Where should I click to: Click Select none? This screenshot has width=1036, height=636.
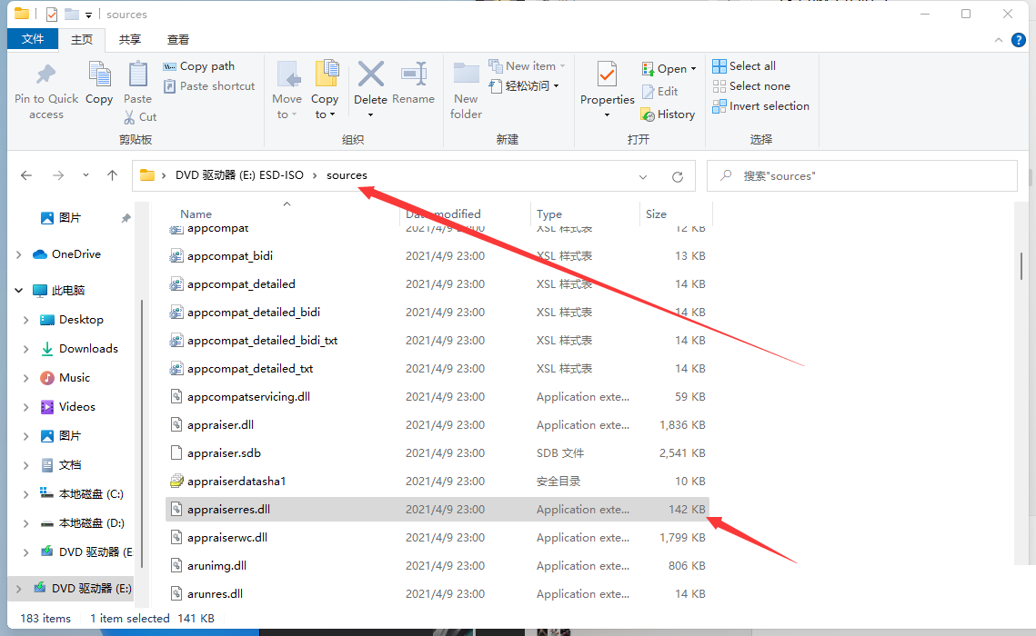[751, 85]
